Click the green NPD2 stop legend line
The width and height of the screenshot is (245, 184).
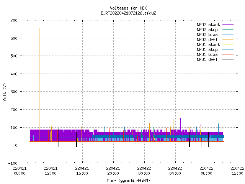click(x=228, y=29)
